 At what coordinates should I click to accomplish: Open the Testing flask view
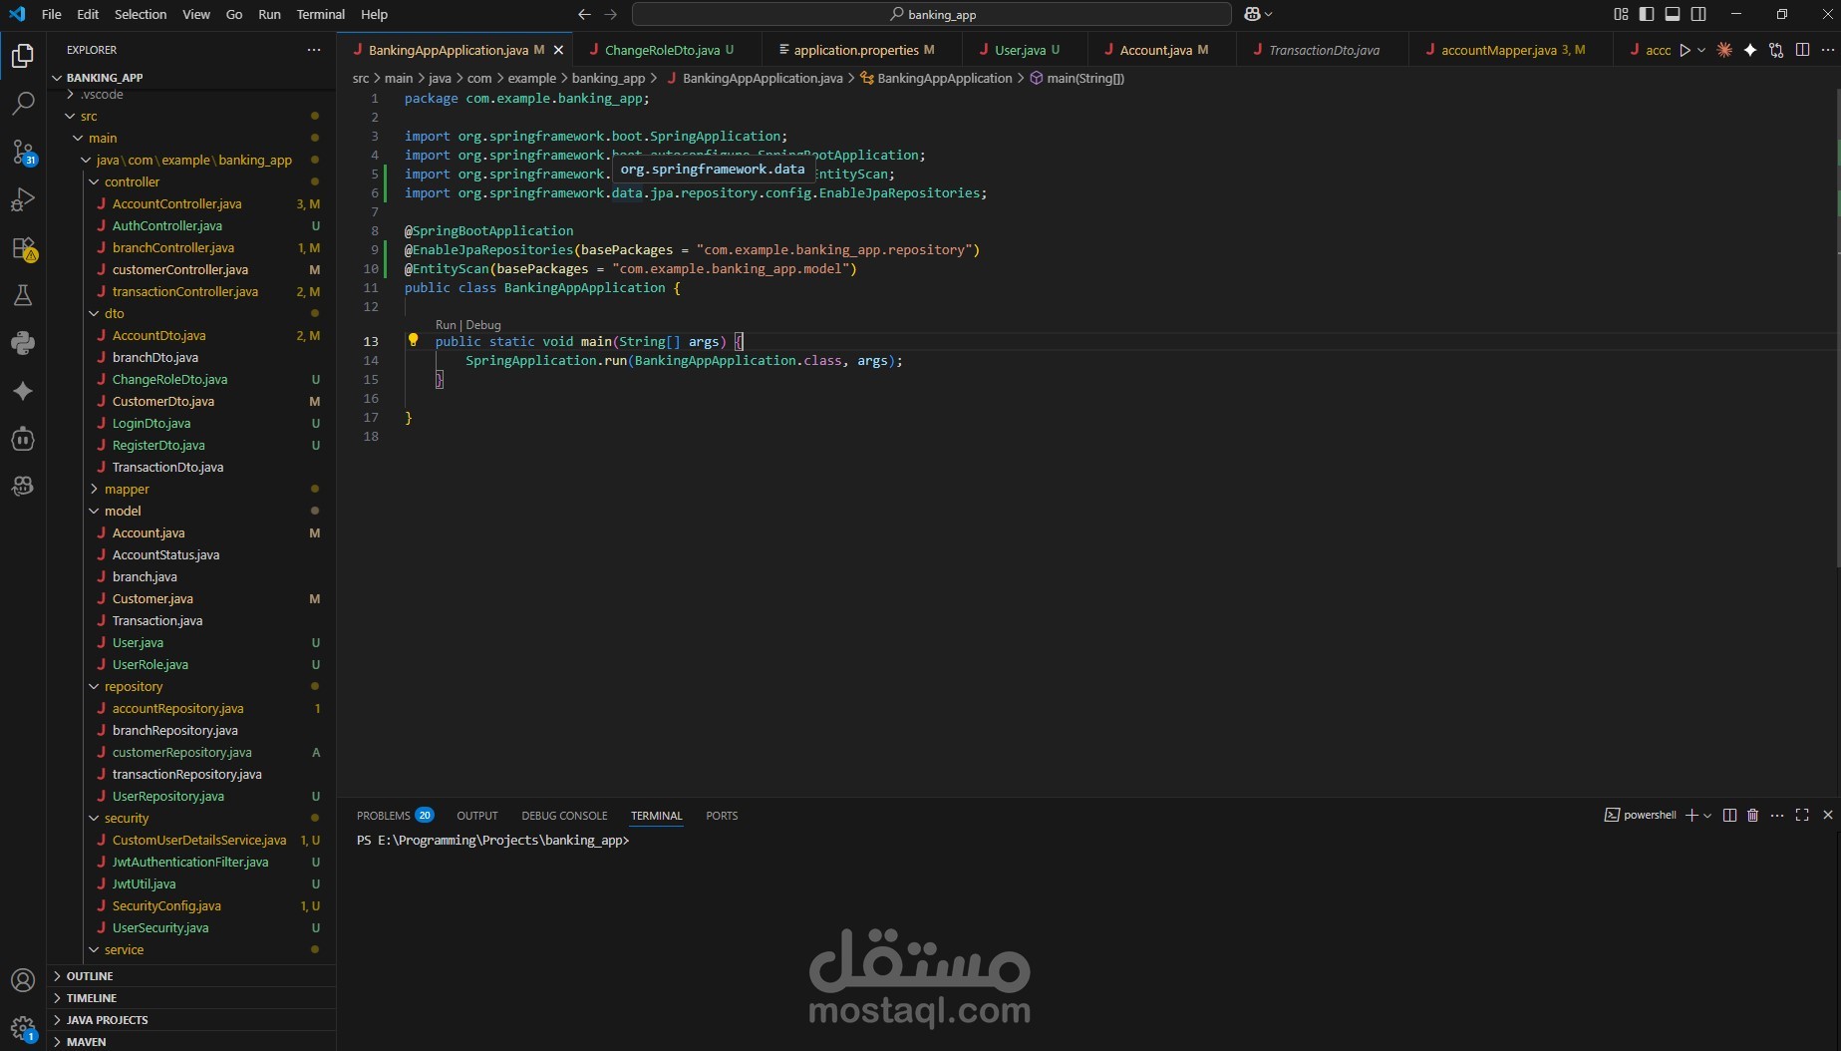tap(23, 295)
